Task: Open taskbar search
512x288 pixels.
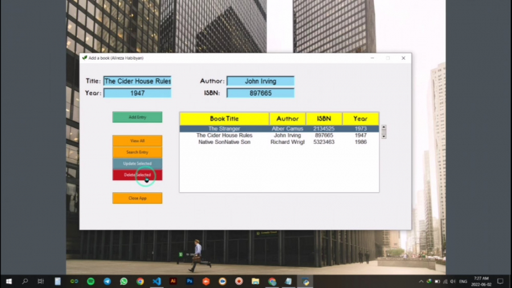Action: [25, 281]
